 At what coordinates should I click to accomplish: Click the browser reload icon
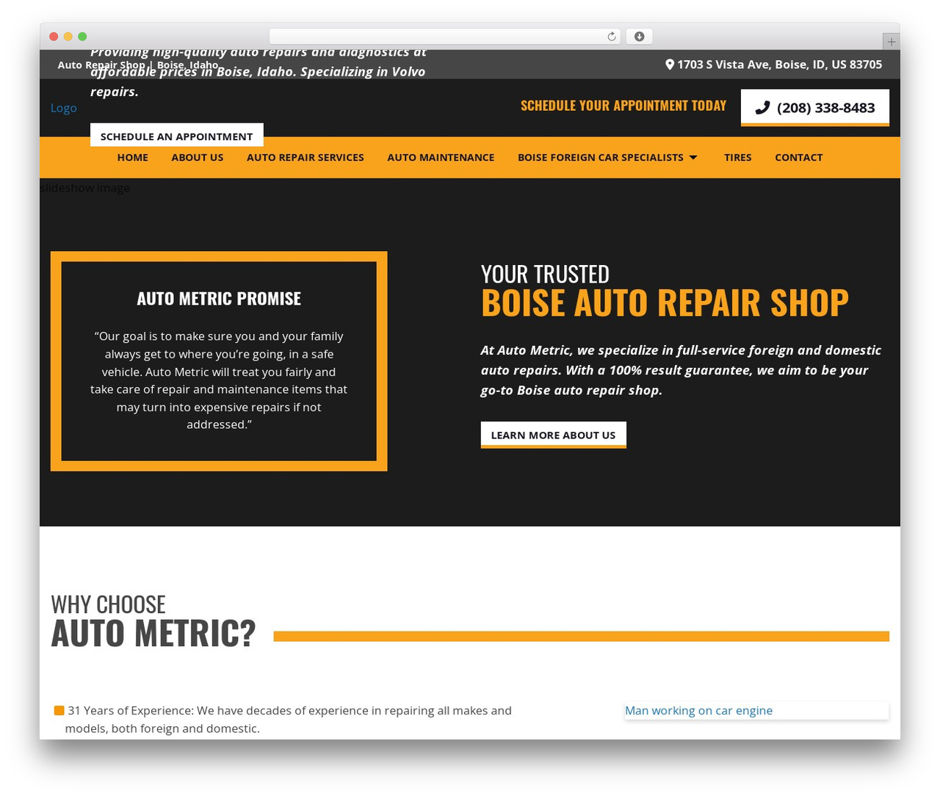click(x=611, y=37)
